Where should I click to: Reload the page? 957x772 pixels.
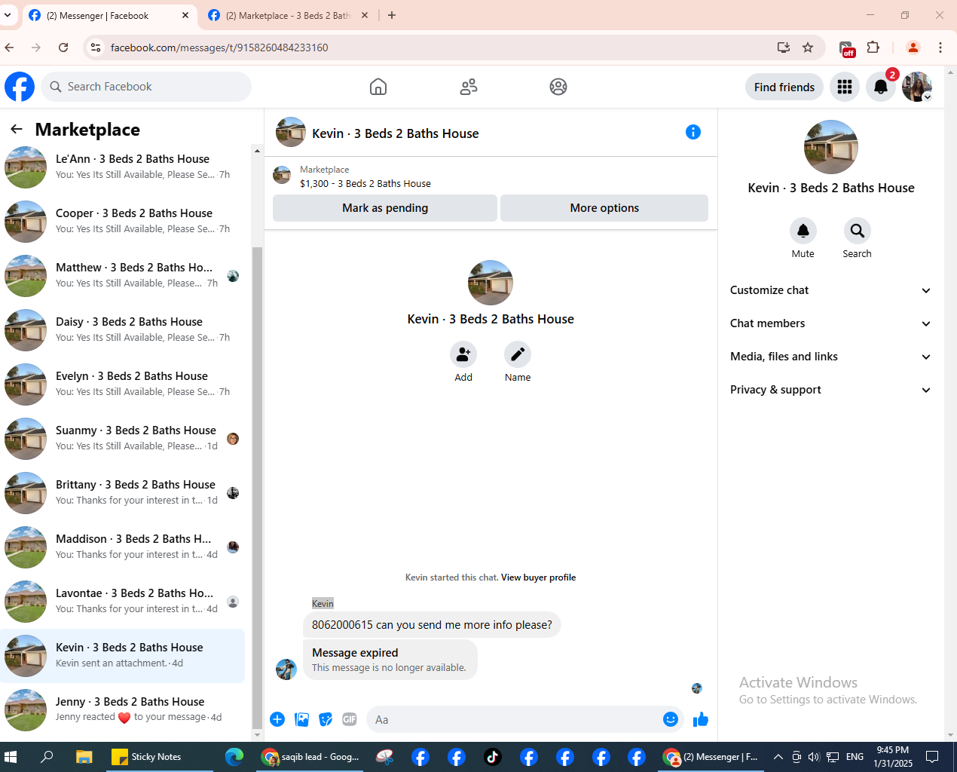[63, 47]
